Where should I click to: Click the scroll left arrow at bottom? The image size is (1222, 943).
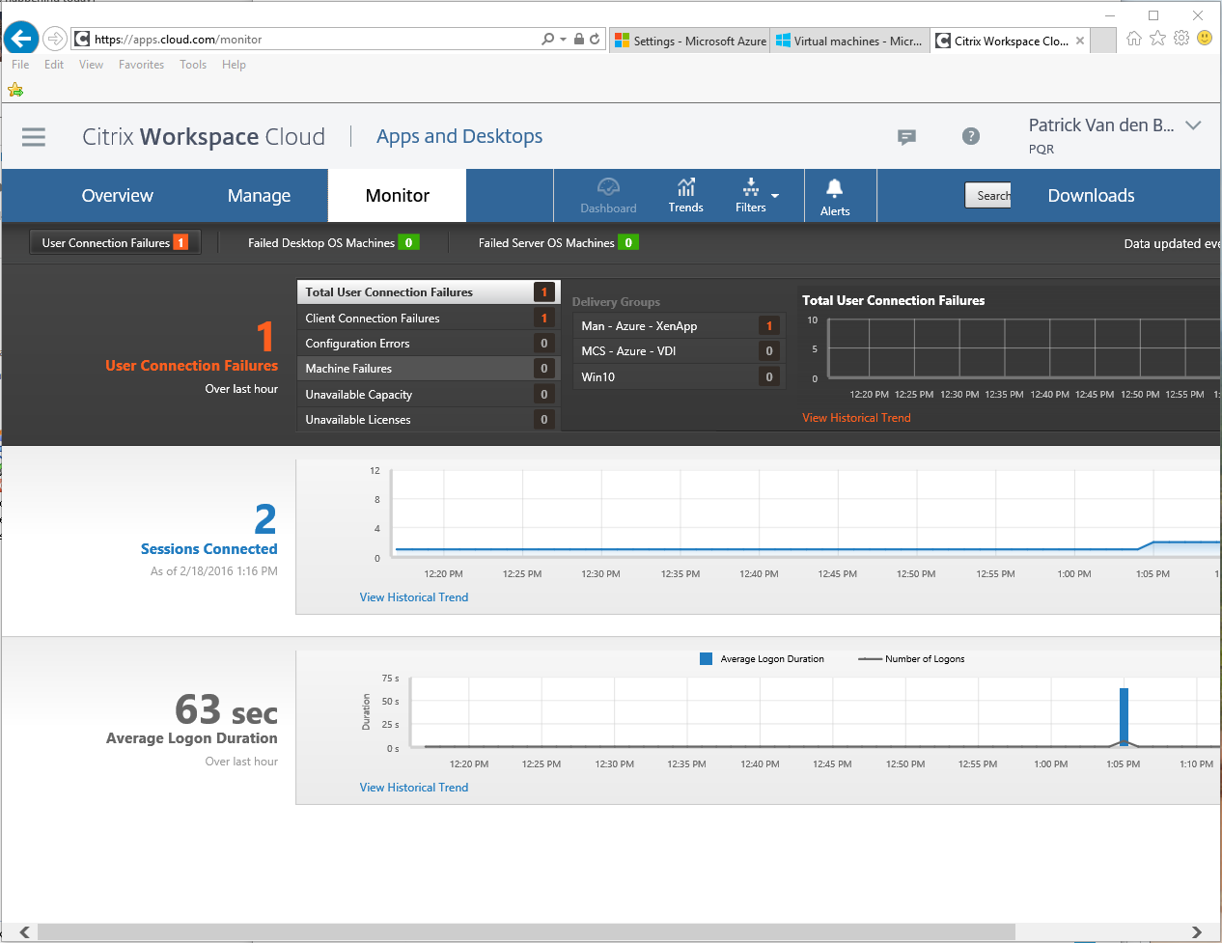tap(24, 932)
